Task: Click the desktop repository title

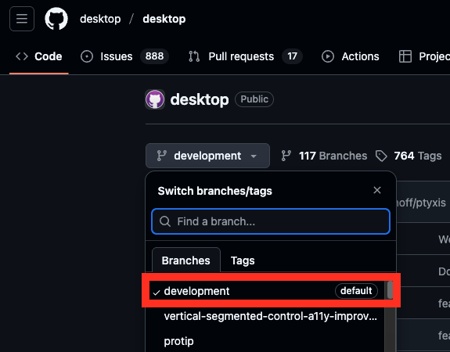Action: tap(200, 99)
